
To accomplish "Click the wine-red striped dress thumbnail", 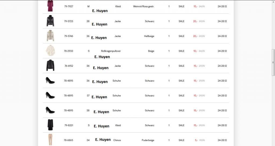I will [50, 6].
